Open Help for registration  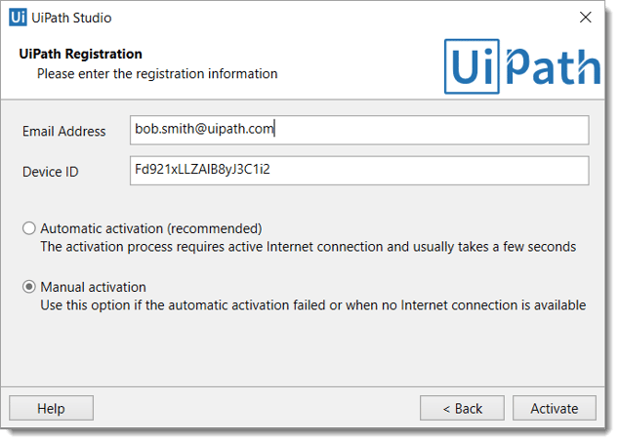[x=52, y=408]
